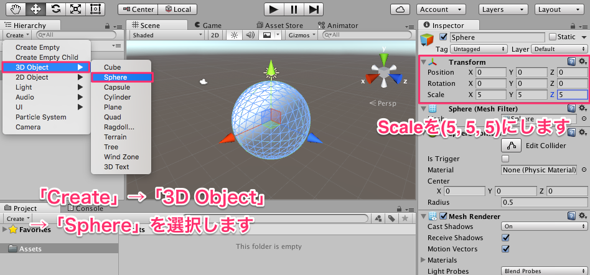Viewport: 590px width, 275px height.
Task: Select Capsule in 3D Object submenu
Action: coord(121,87)
